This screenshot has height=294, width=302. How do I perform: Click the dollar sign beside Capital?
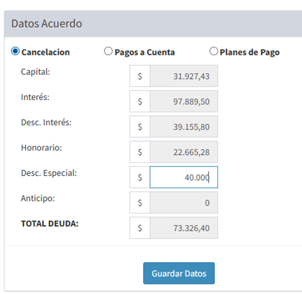[140, 76]
